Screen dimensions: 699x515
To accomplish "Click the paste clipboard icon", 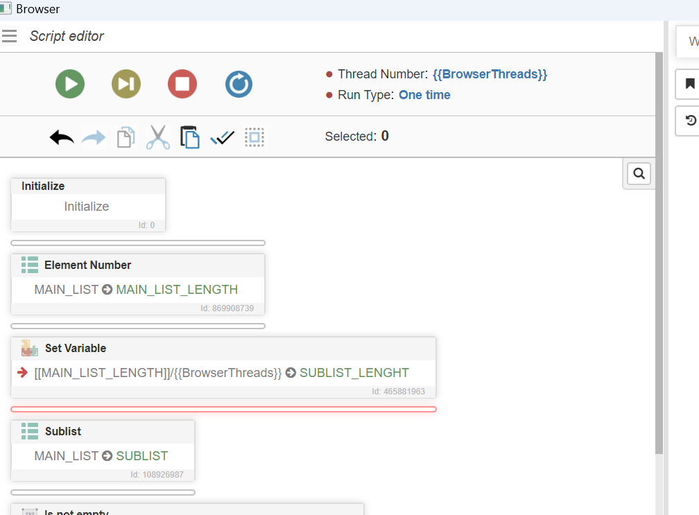I will [190, 137].
